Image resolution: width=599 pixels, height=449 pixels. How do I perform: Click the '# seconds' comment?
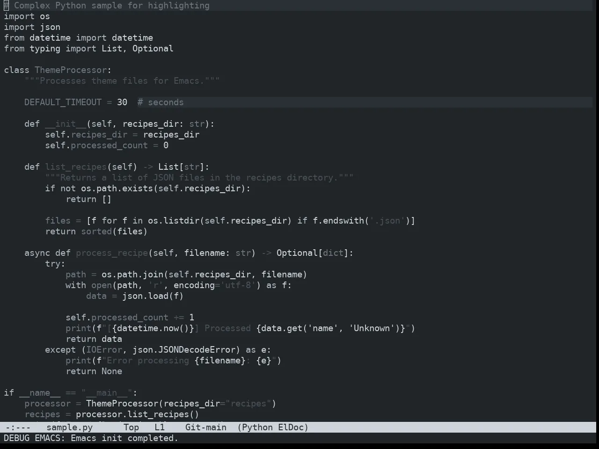click(161, 102)
